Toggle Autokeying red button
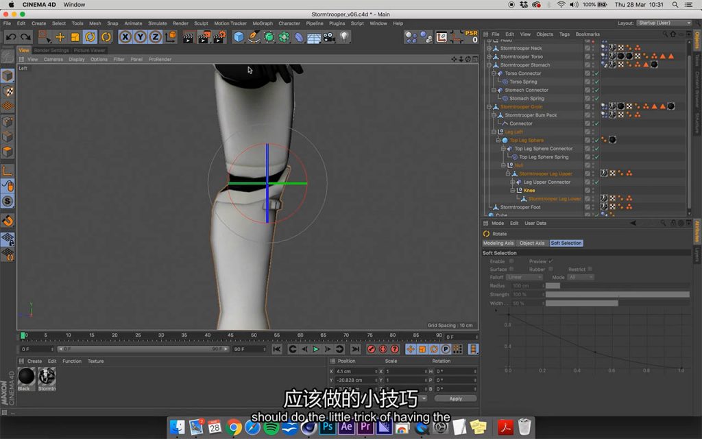 click(383, 349)
